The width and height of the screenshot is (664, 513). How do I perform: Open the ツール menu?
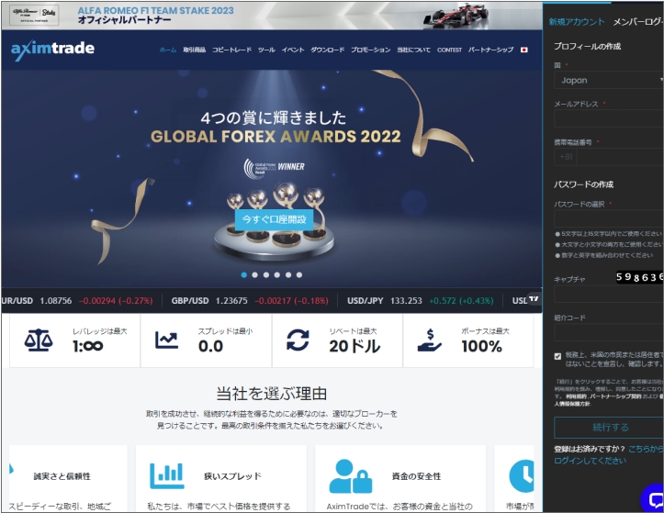click(266, 50)
